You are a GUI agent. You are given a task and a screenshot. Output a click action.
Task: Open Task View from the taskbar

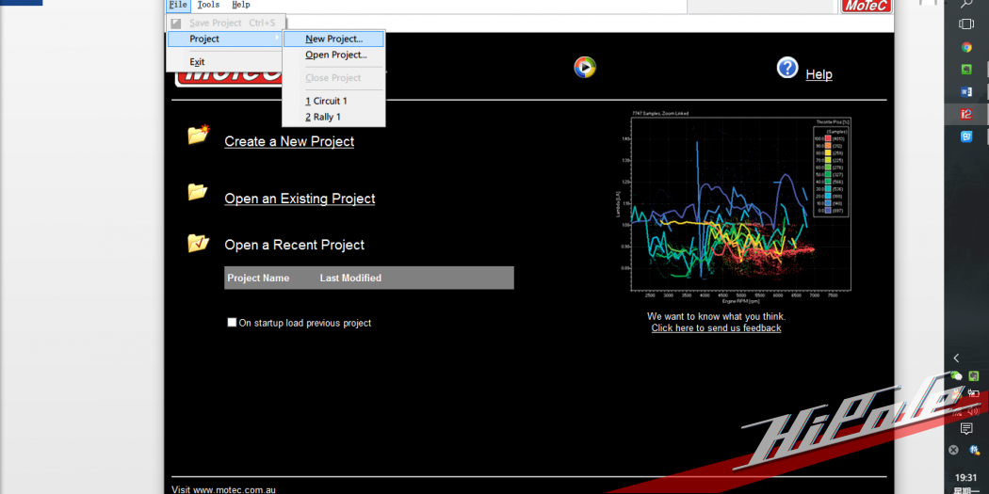[965, 24]
